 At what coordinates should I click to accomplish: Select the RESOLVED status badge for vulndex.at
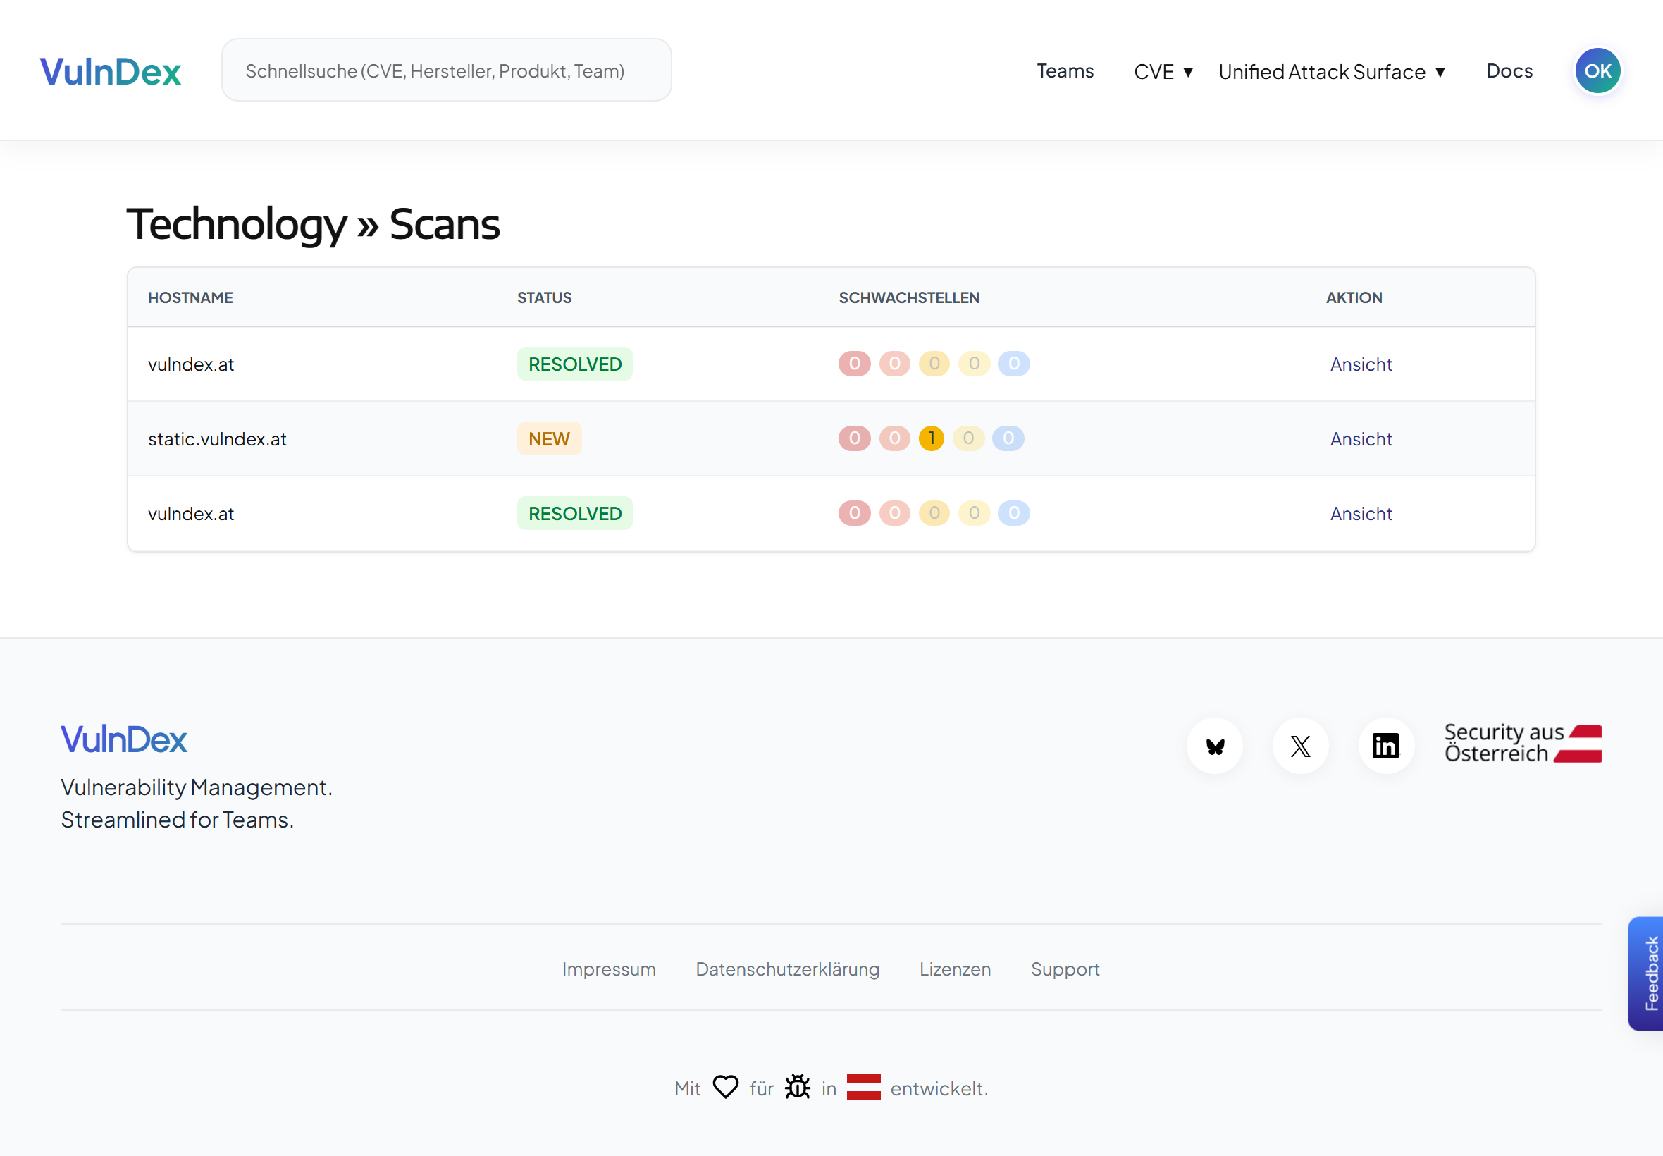coord(574,364)
